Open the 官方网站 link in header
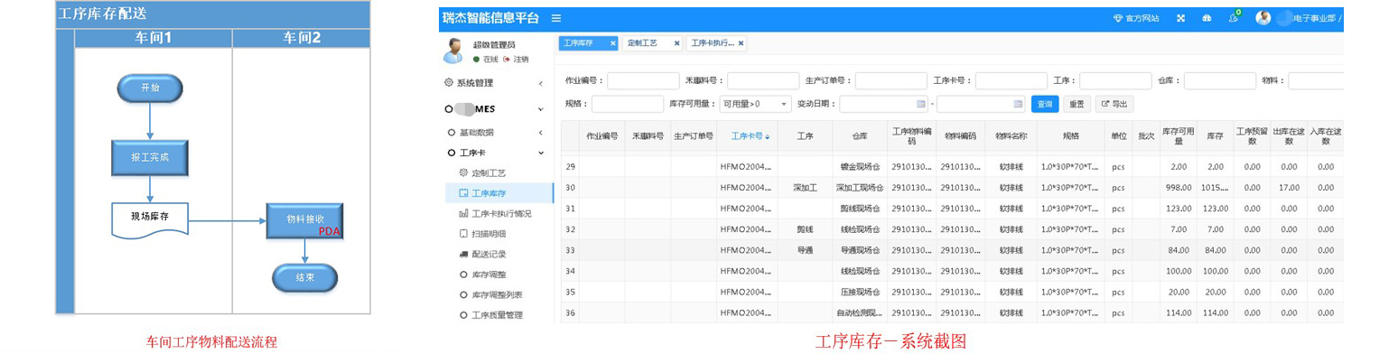The height and width of the screenshot is (354, 1398). [x=1136, y=18]
